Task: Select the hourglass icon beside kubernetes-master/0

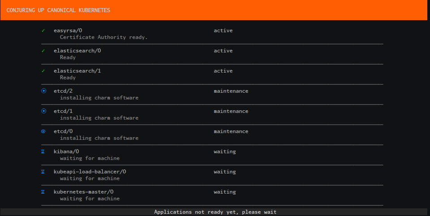Action: [x=43, y=192]
